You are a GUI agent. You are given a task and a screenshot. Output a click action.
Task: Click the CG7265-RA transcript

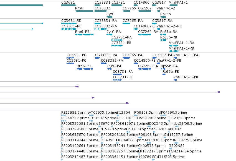[126, 24]
